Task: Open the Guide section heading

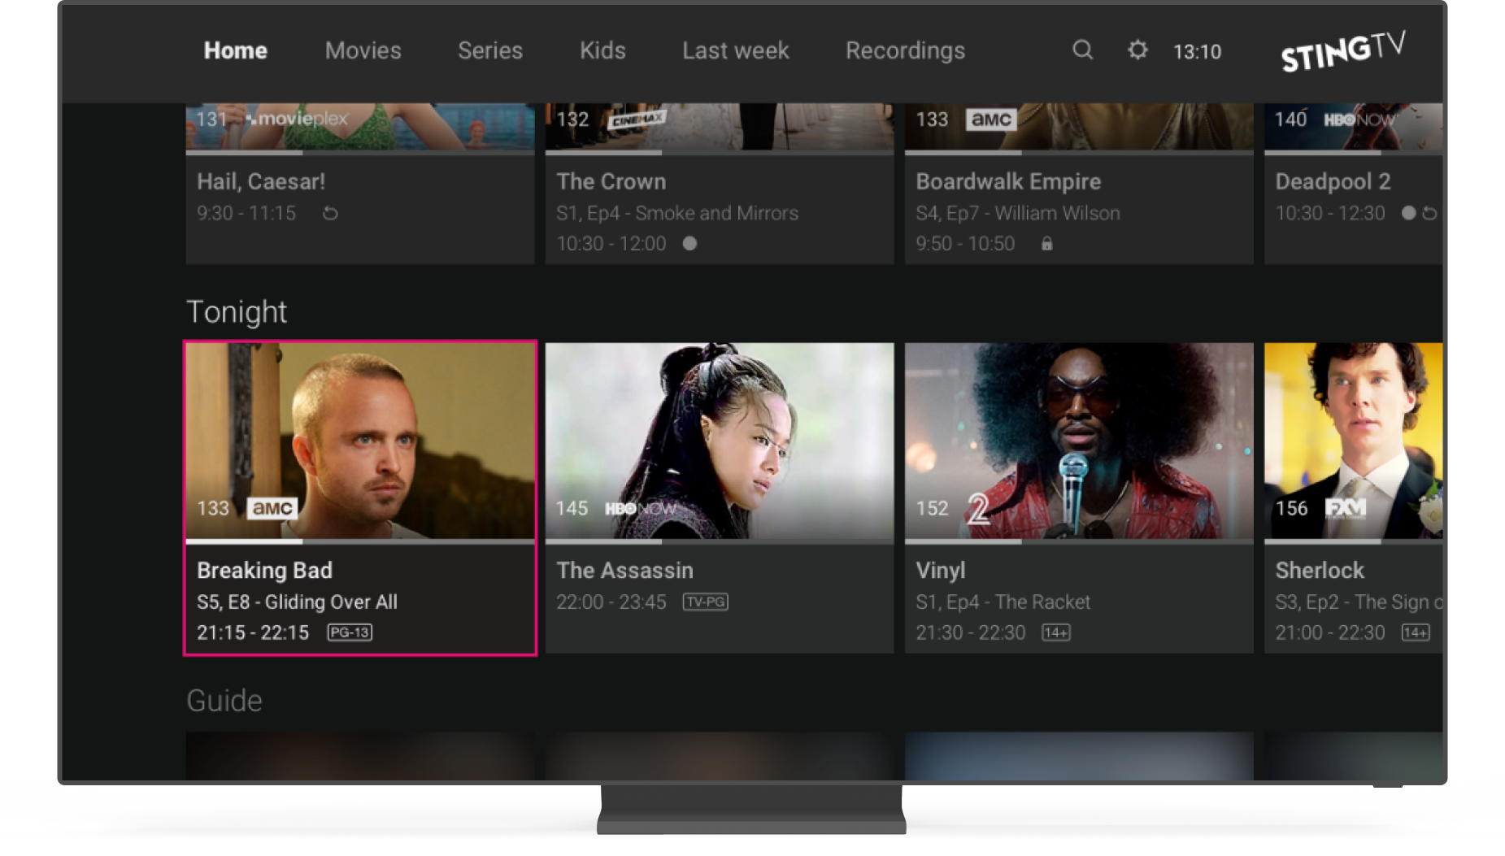Action: point(224,700)
